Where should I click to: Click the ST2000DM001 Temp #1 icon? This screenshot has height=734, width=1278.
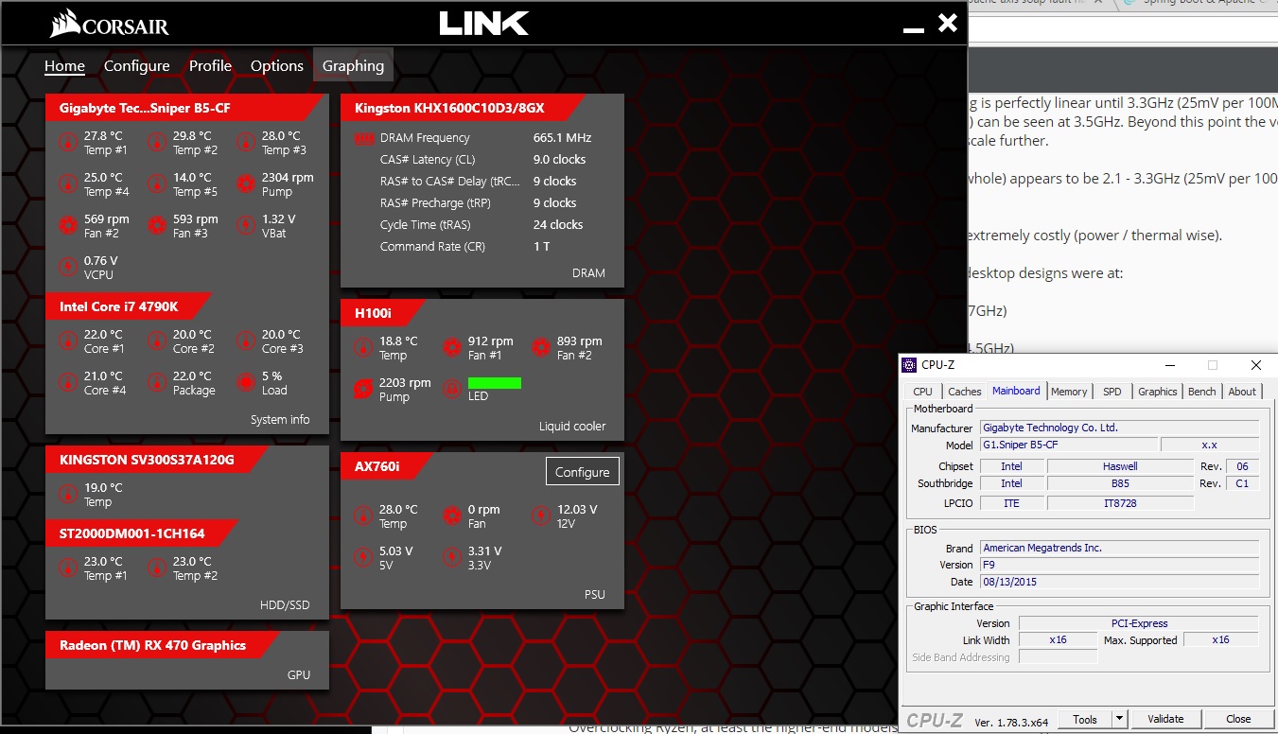click(x=68, y=568)
